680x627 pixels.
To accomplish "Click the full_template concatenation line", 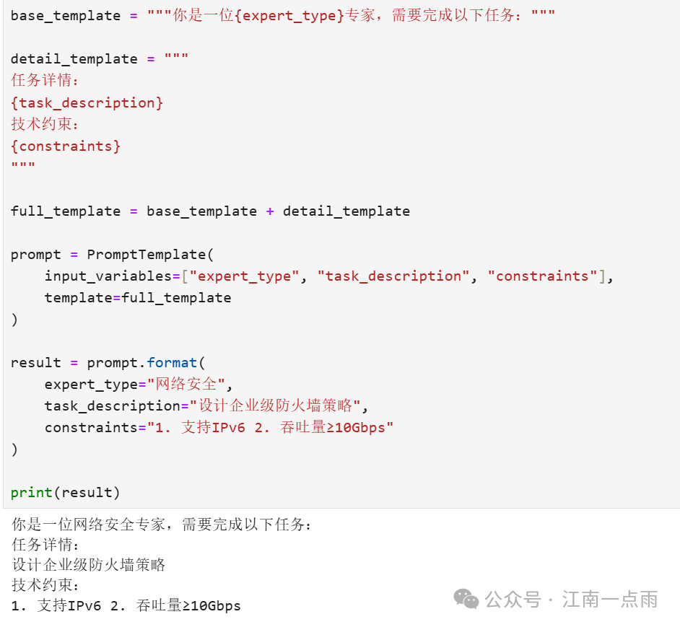I will click(x=210, y=211).
